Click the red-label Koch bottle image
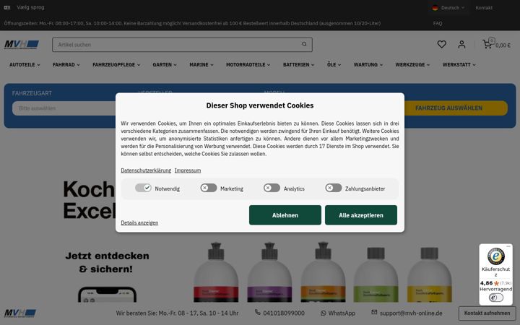The height and width of the screenshot is (325, 520). pyautogui.click(x=216, y=272)
